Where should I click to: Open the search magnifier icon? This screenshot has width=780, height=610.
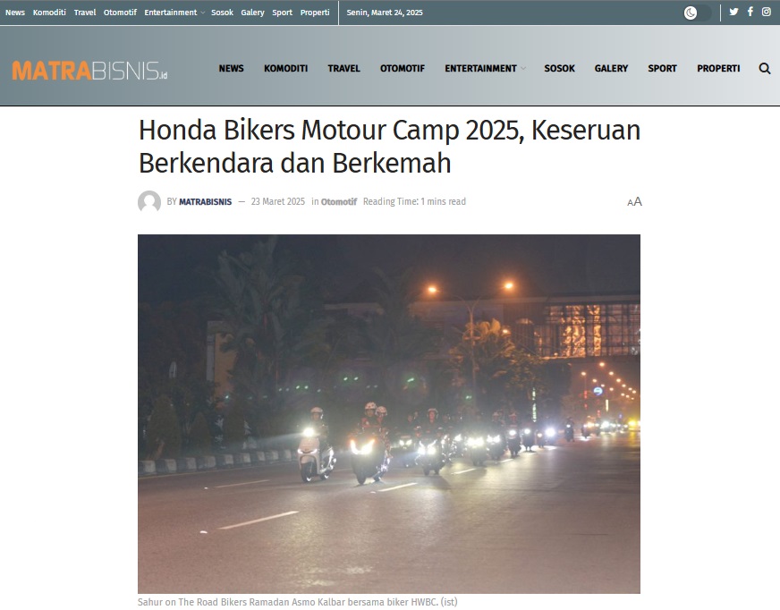pyautogui.click(x=765, y=69)
